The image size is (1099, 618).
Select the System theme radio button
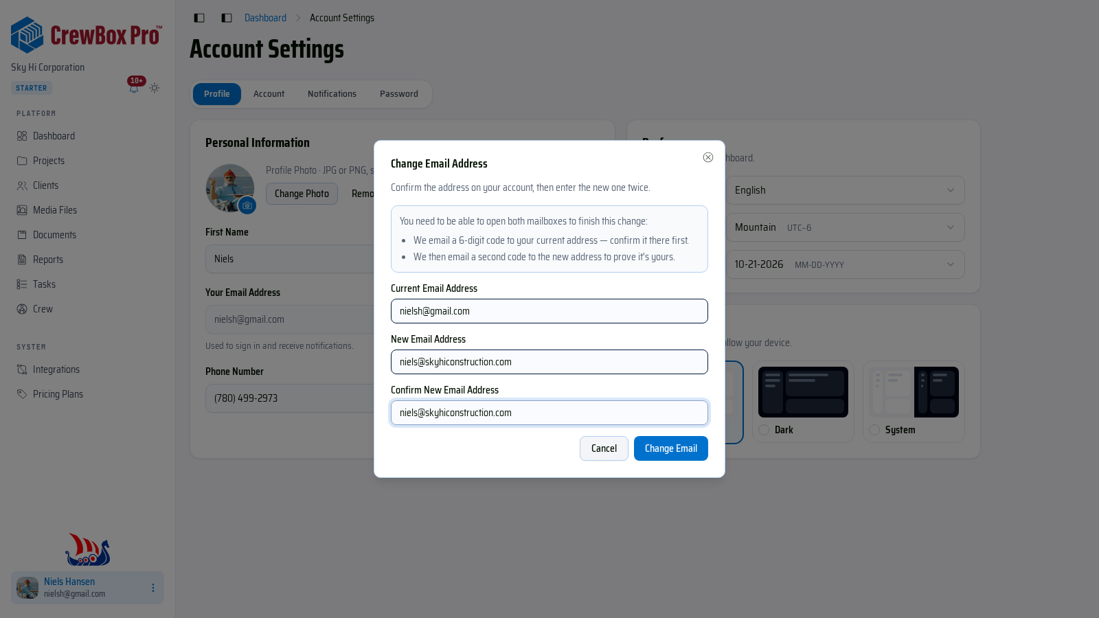874,430
